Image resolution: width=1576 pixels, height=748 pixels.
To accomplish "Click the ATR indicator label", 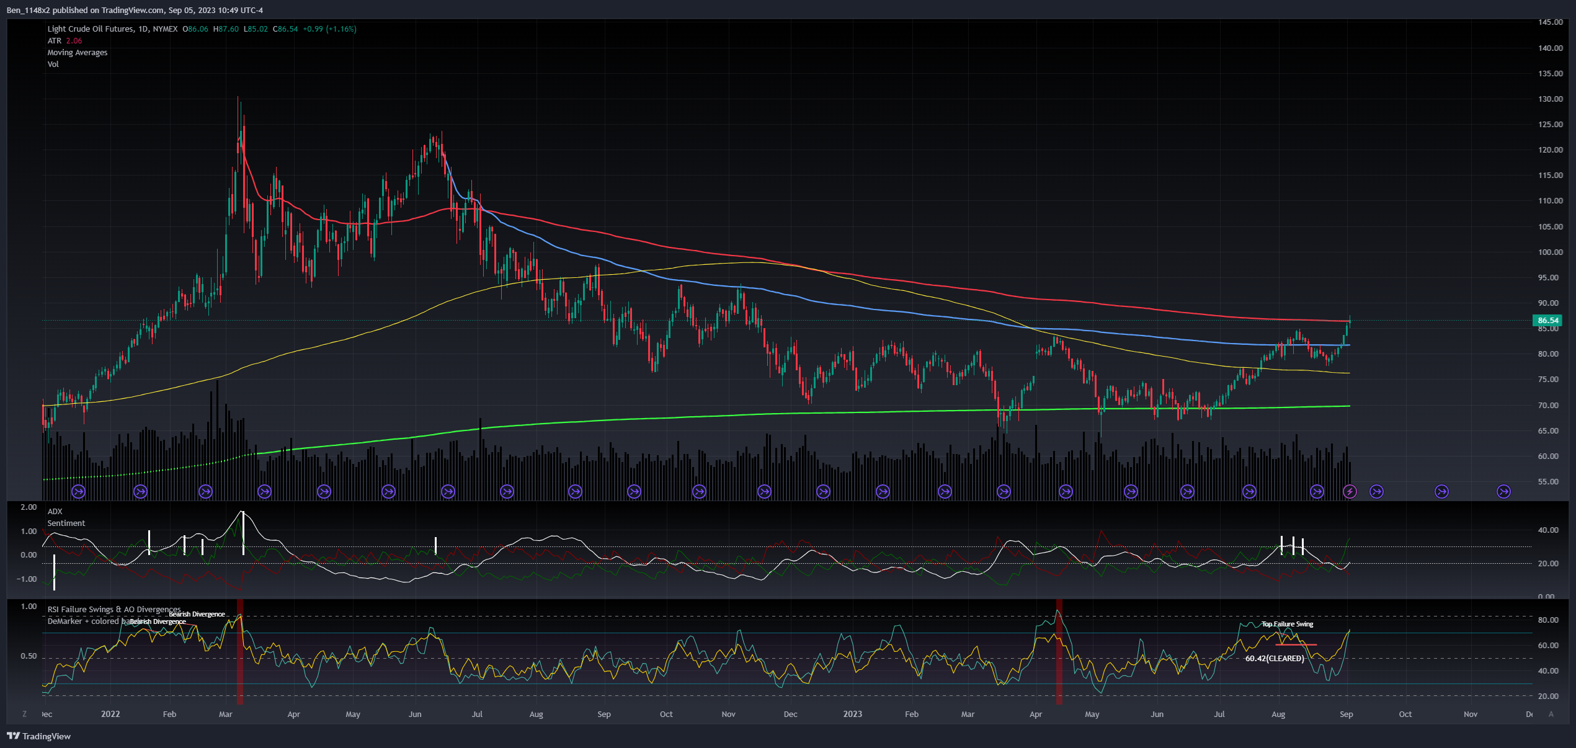I will pos(55,41).
